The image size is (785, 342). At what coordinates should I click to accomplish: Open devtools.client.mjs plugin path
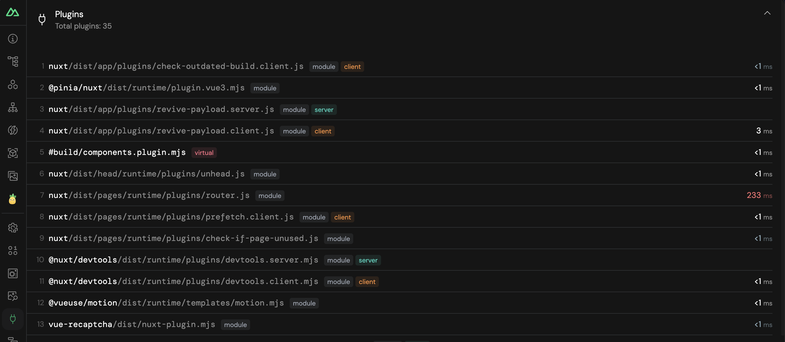pyautogui.click(x=183, y=282)
